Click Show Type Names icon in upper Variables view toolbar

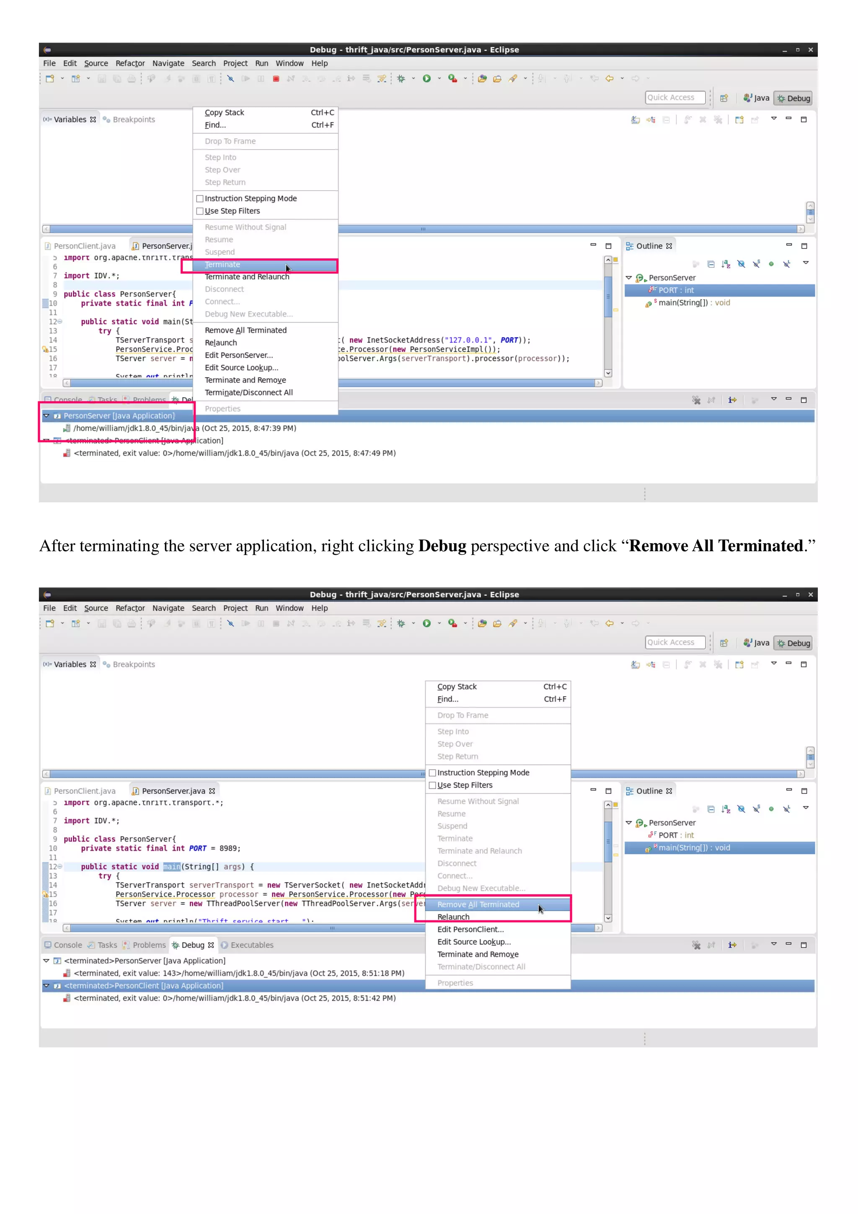[x=636, y=120]
